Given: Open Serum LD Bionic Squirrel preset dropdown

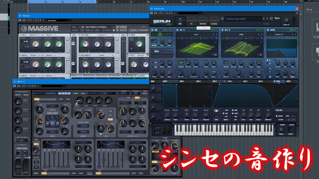Looking at the screenshot, I should pos(243,19).
